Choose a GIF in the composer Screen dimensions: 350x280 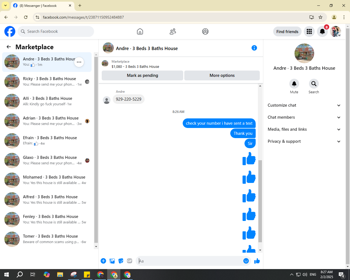click(130, 261)
